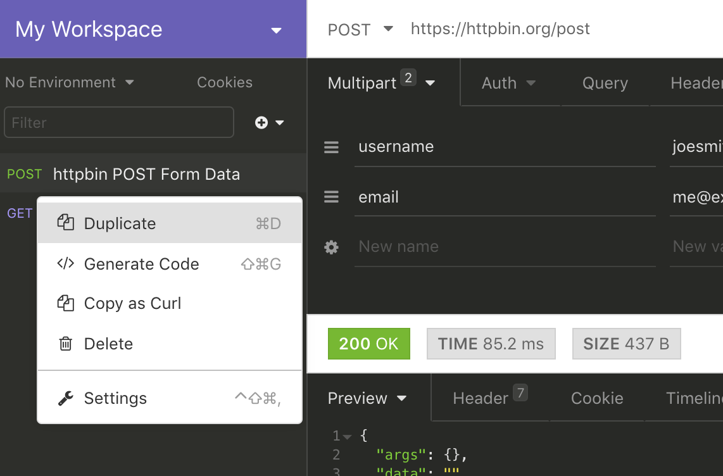Open the POST method dropdown
Image resolution: width=723 pixels, height=476 pixels.
[x=388, y=28]
